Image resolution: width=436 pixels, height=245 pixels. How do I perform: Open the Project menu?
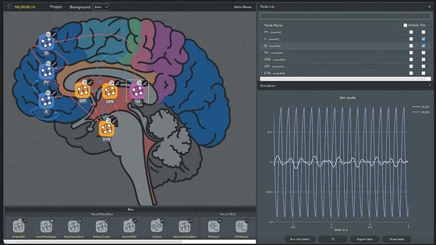pos(56,7)
